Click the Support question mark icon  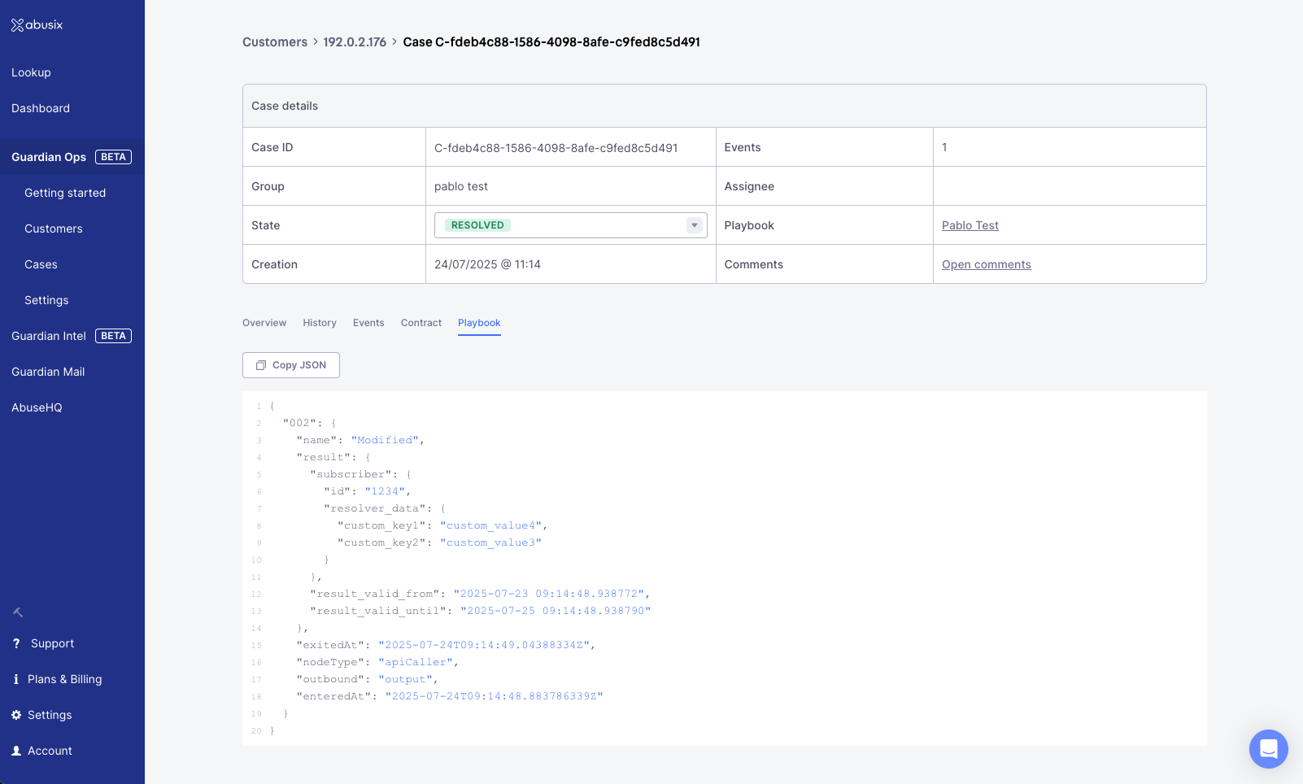click(16, 643)
